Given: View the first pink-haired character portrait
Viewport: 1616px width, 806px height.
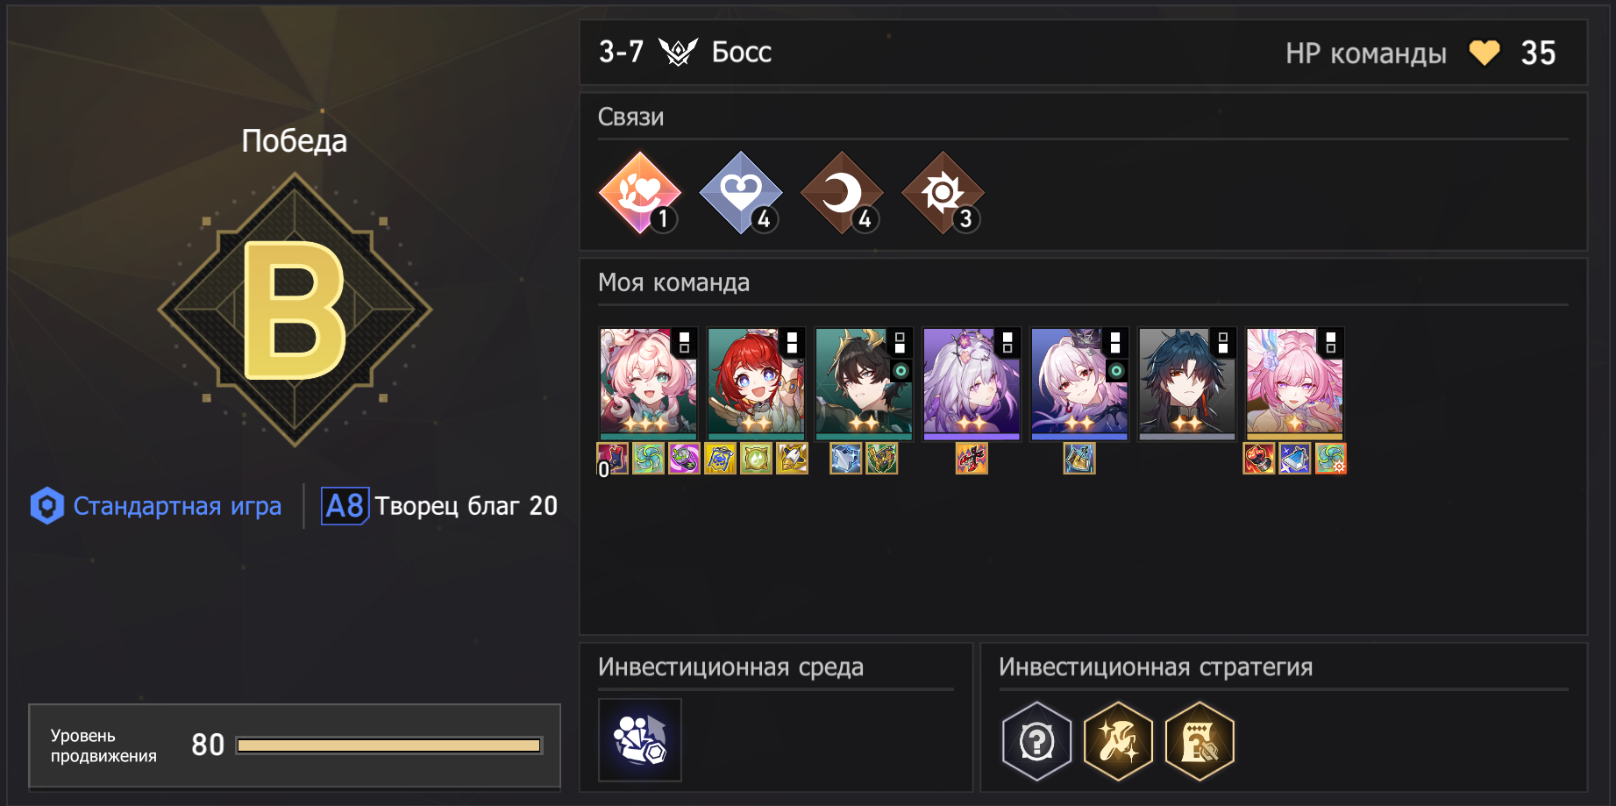Looking at the screenshot, I should 648,384.
